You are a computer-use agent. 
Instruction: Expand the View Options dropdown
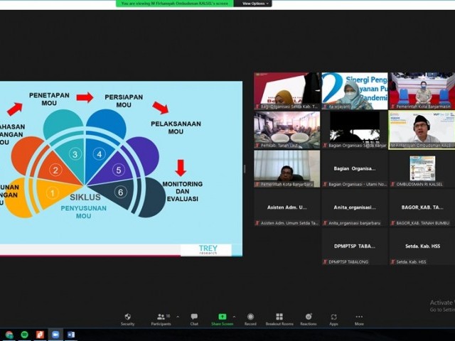pyautogui.click(x=253, y=4)
